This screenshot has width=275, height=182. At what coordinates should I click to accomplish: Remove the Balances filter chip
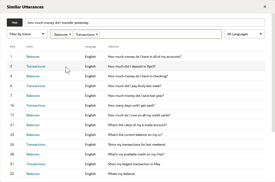tap(70, 34)
